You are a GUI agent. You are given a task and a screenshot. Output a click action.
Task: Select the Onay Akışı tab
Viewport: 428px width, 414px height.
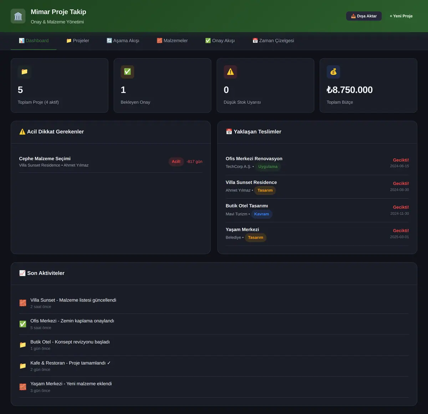point(220,41)
